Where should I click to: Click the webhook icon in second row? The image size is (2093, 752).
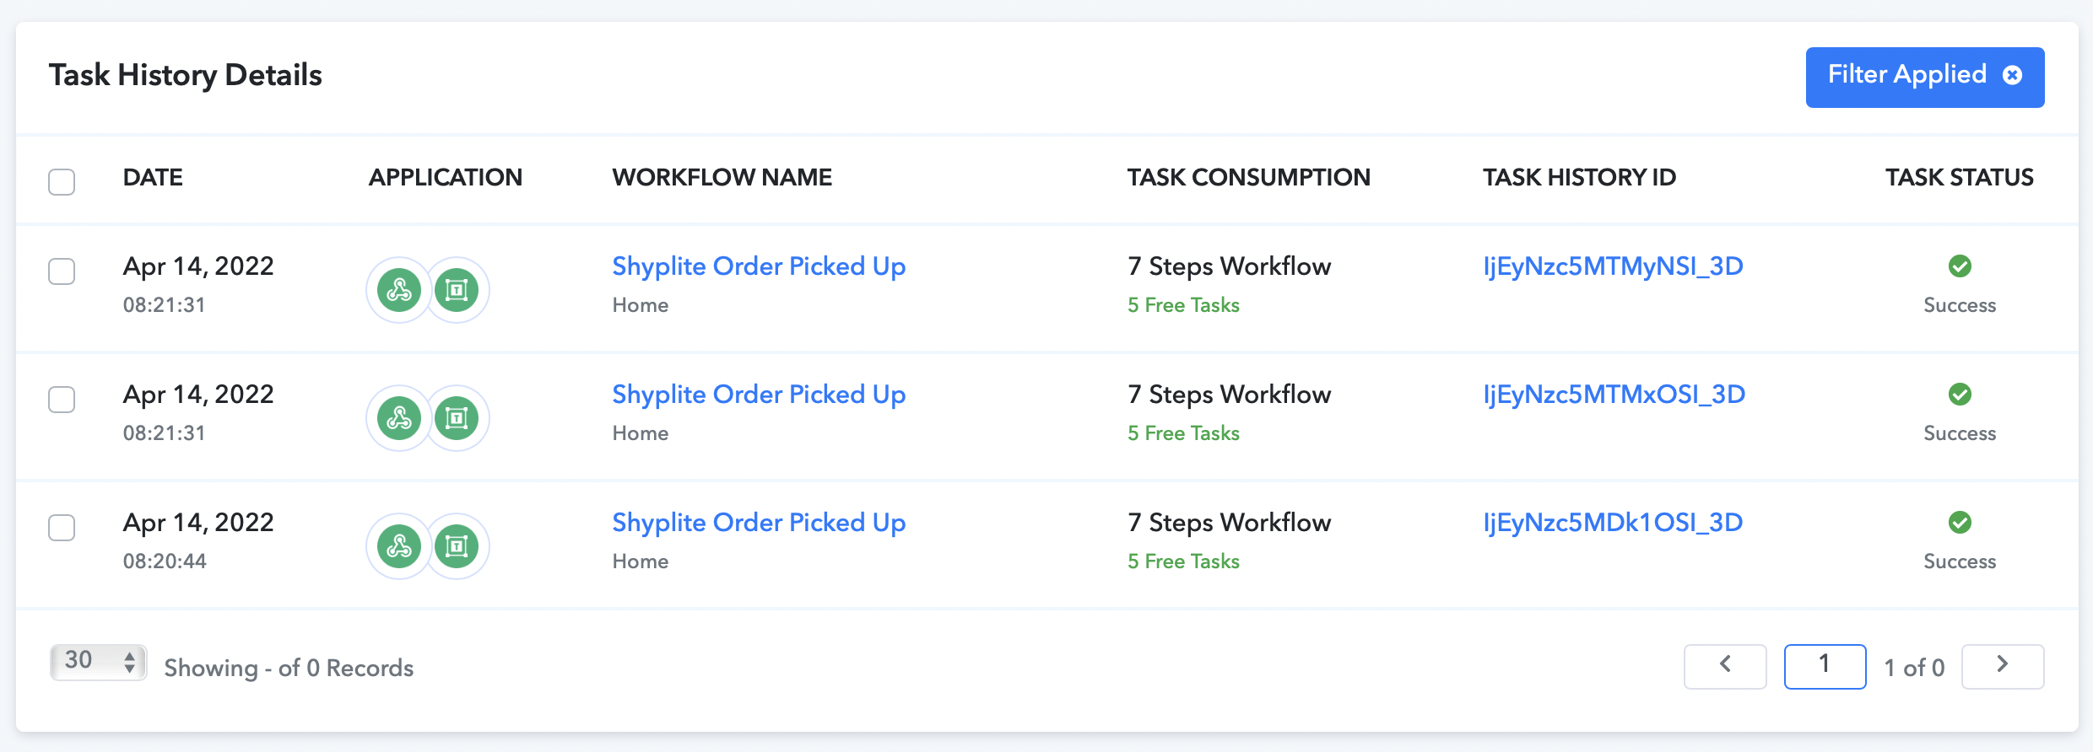point(399,418)
